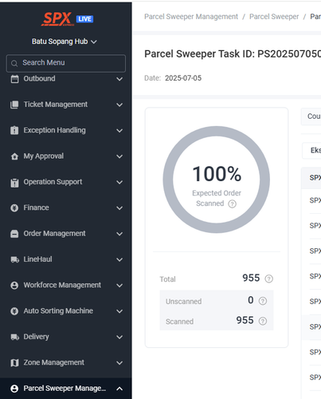Image resolution: width=321 pixels, height=399 pixels.
Task: Click the Ticket Management sidebar icon
Action: tap(14, 105)
